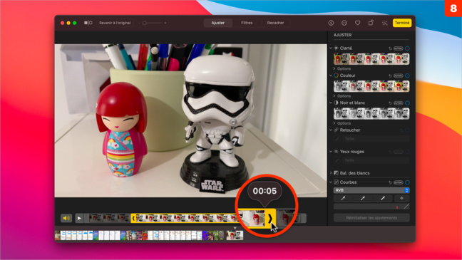462x260 pixels.
Task: Collapse the Noir et blanc section
Action: coord(331,103)
